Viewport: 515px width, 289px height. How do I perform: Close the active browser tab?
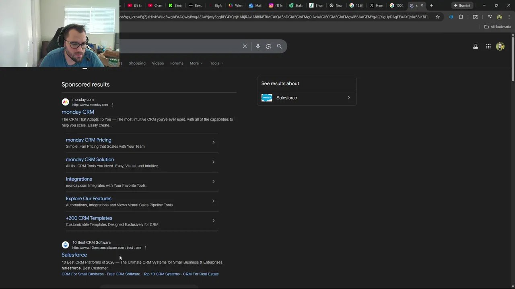pyautogui.click(x=422, y=6)
